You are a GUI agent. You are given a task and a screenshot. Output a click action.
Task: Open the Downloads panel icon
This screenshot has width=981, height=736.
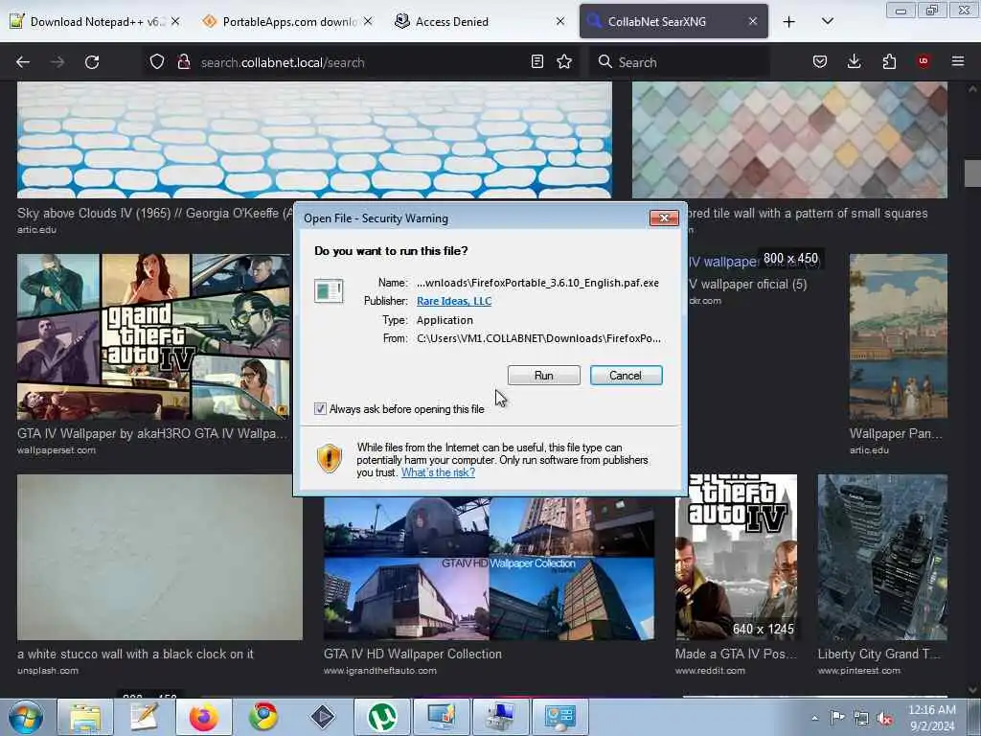(x=854, y=61)
